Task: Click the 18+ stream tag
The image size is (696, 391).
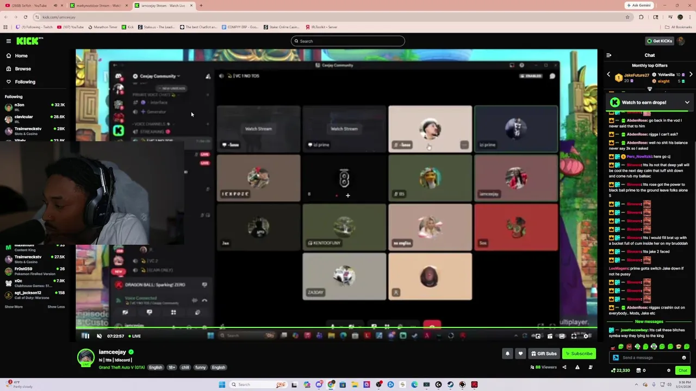Action: pyautogui.click(x=172, y=368)
